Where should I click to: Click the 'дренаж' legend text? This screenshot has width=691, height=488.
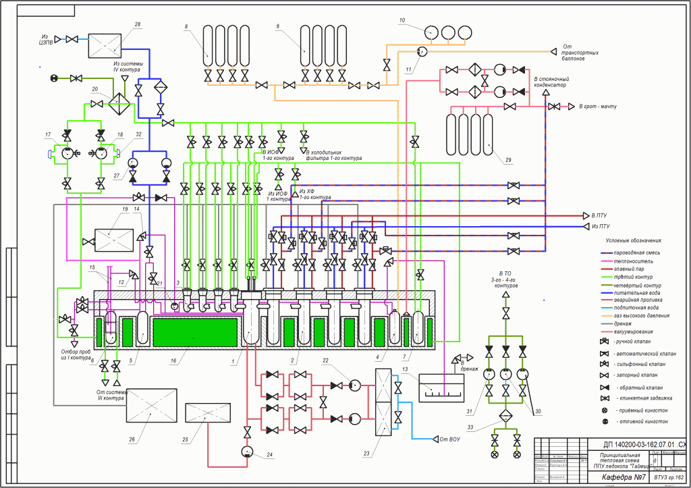tap(623, 323)
